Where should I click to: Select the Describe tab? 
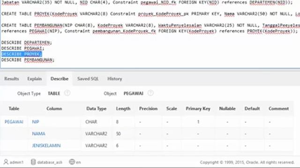pyautogui.click(x=60, y=79)
